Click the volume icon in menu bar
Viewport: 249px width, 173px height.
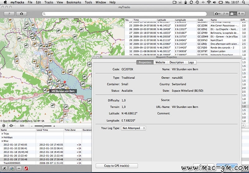point(214,2)
